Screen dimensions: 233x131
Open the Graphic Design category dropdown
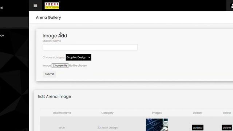coord(79,57)
